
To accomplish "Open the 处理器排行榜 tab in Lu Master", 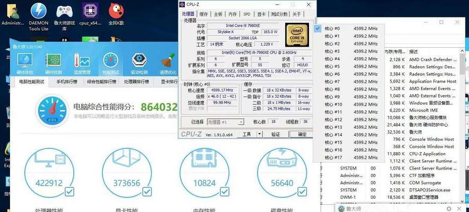I will tap(136, 82).
